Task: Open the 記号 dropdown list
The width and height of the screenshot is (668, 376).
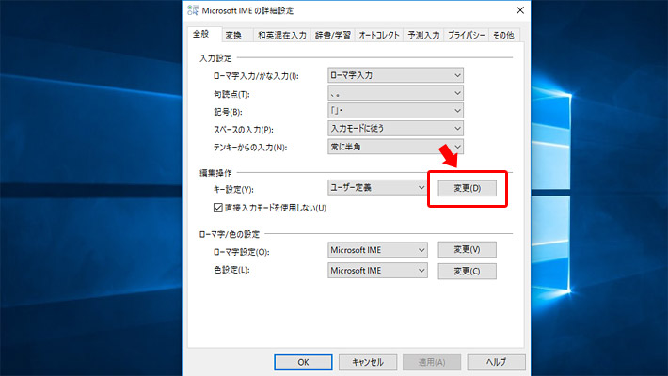Action: coord(395,111)
